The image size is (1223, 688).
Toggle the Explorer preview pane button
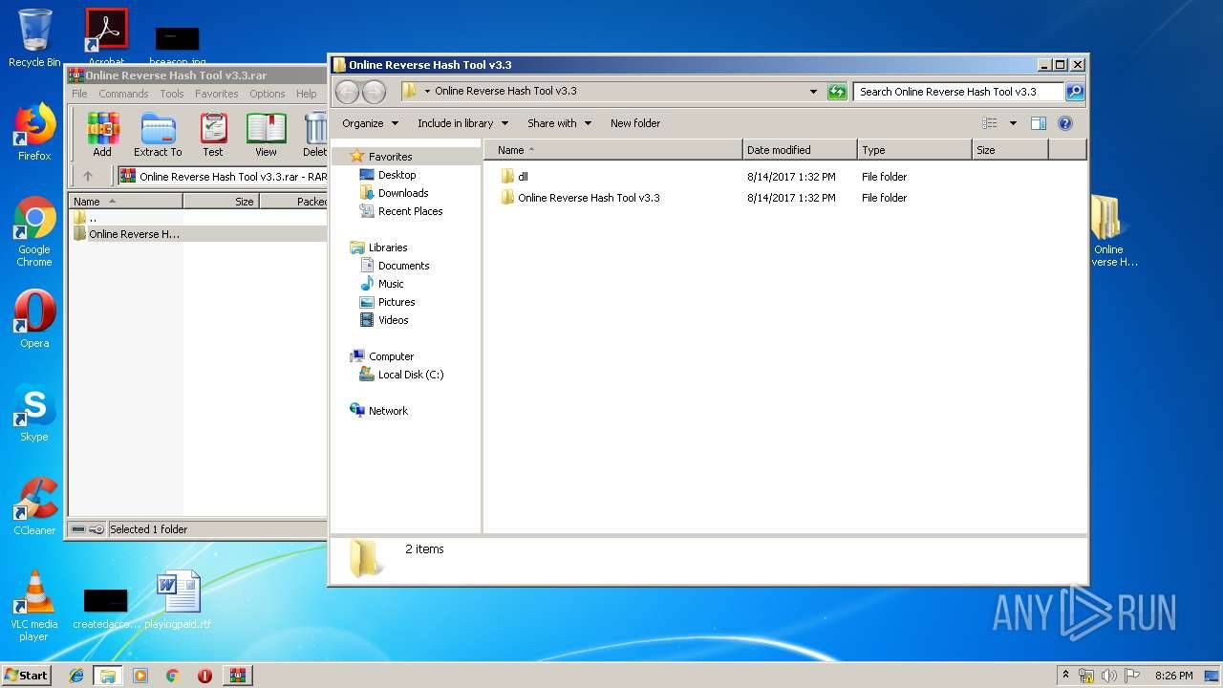1039,123
